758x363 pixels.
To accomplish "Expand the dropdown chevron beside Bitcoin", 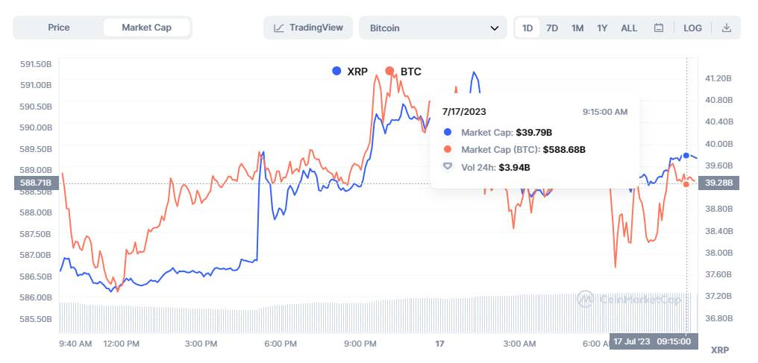I will pyautogui.click(x=493, y=28).
